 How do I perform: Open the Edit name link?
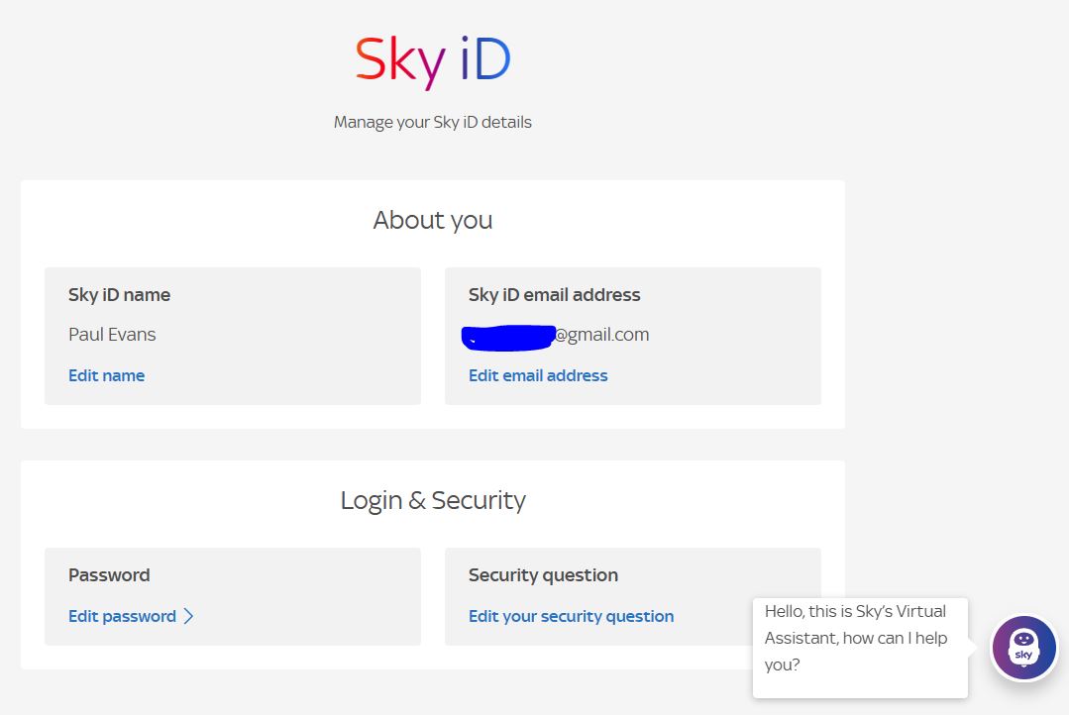point(106,375)
